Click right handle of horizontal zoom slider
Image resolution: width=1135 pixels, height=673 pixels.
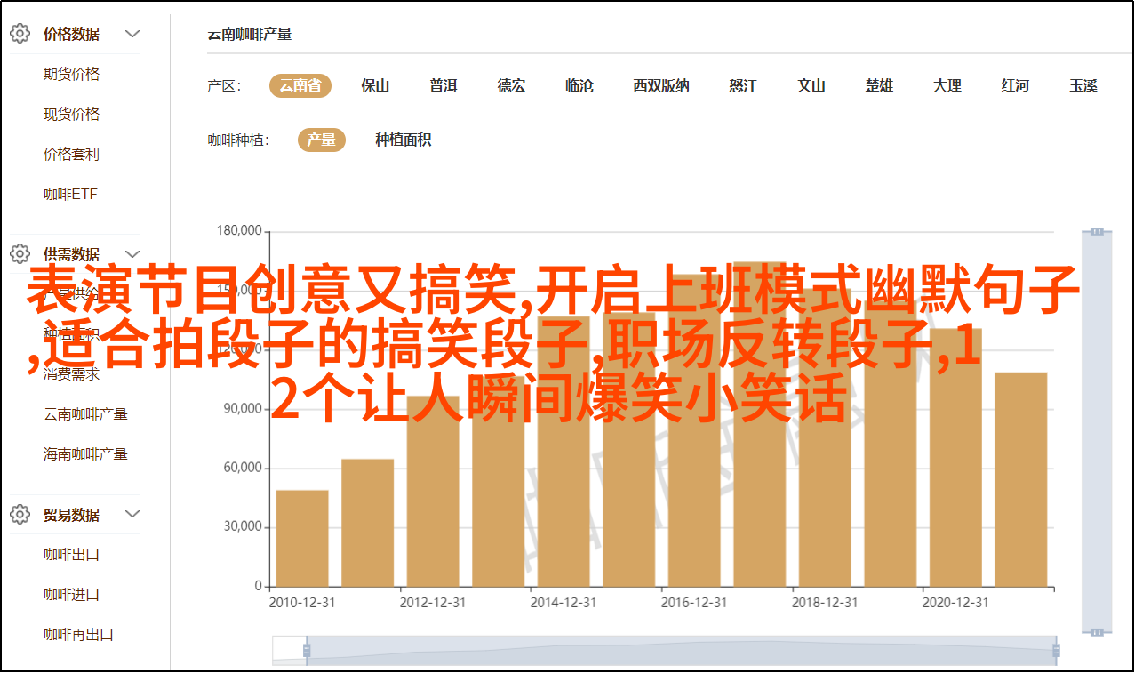[x=1055, y=651]
